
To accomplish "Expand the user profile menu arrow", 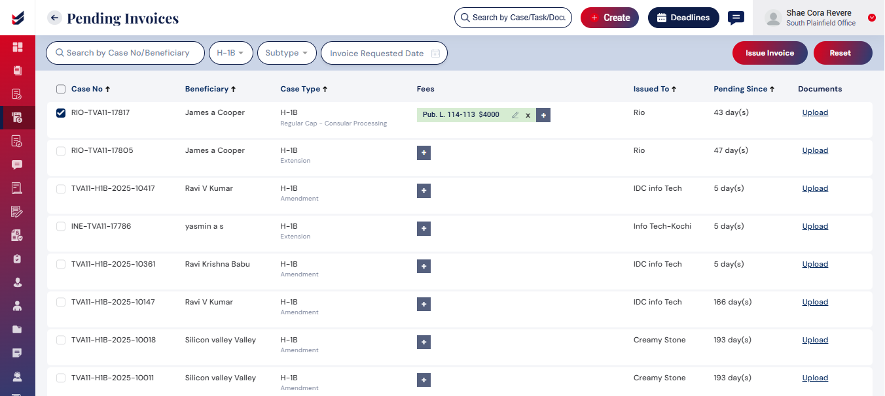I will click(871, 18).
